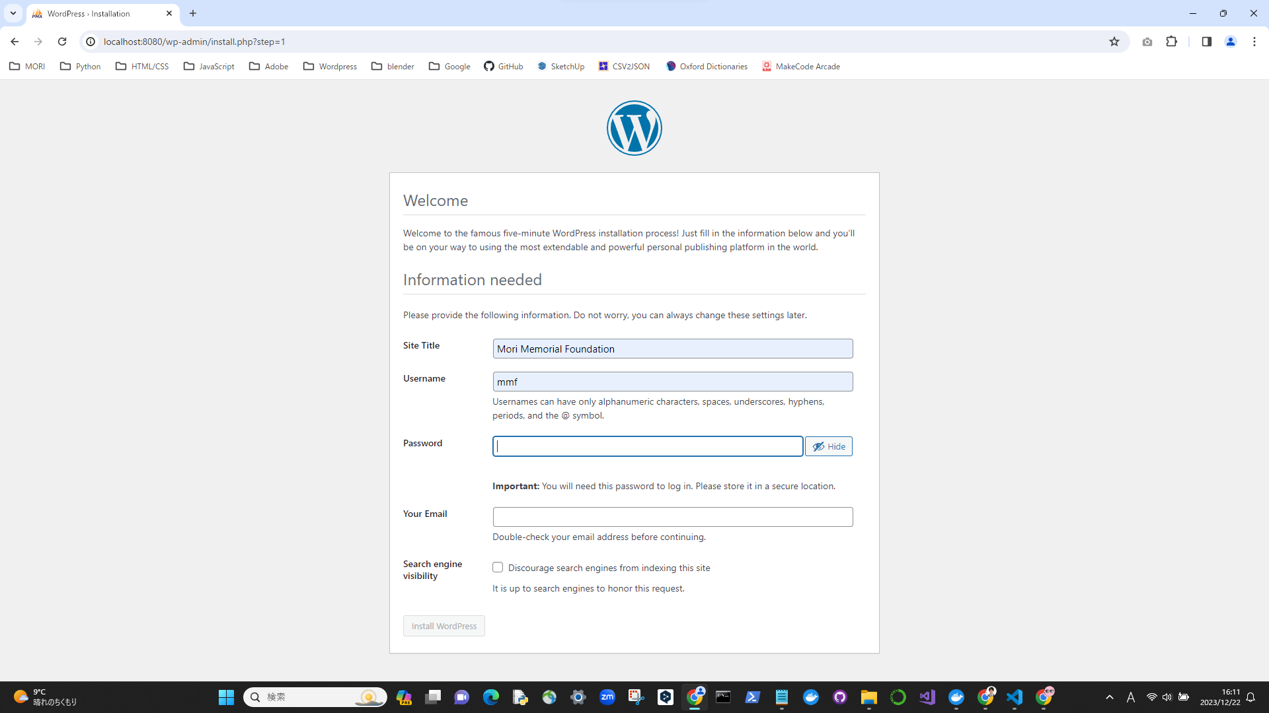This screenshot has width=1269, height=713.
Task: View site information icon in address bar
Action: point(91,42)
